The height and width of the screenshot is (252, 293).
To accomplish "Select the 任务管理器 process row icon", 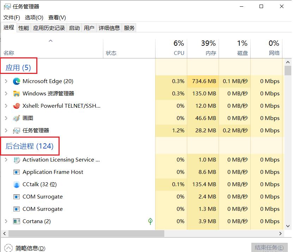I will (17, 131).
